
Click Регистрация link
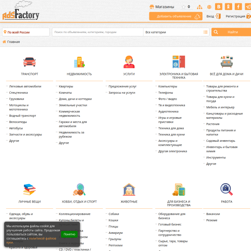(238, 16)
